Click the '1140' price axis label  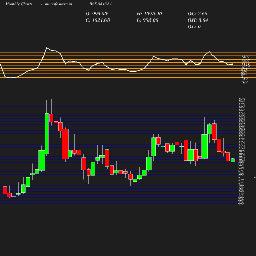[242, 145]
